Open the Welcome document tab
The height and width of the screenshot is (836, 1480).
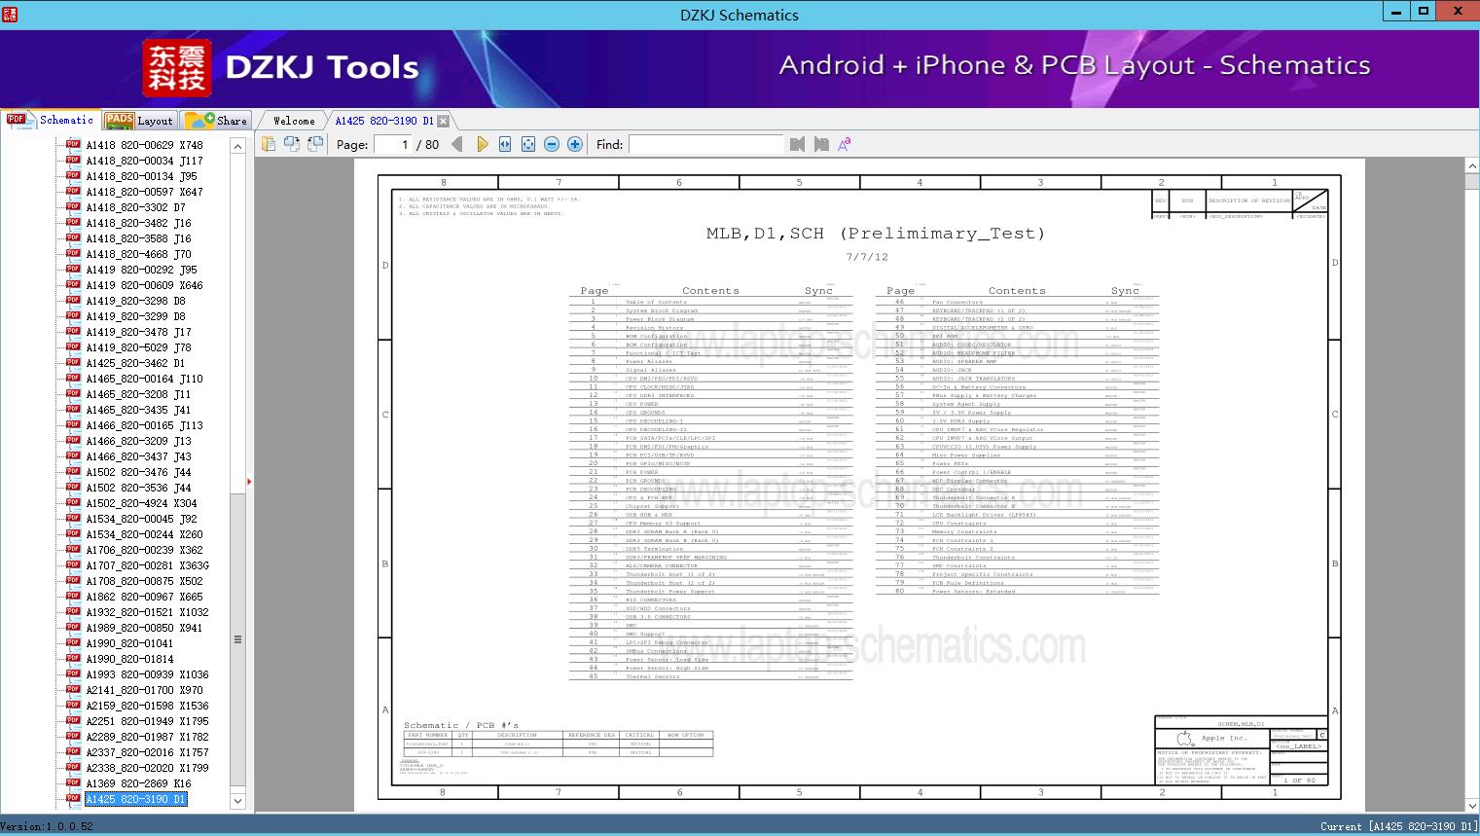294,121
